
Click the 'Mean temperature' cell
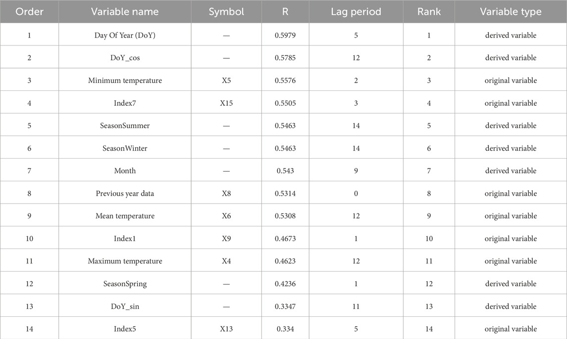click(125, 216)
